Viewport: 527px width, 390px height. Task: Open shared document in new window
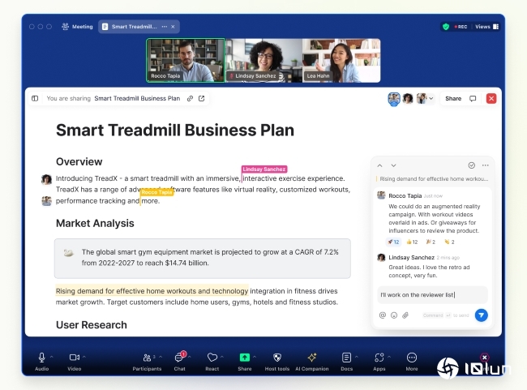pyautogui.click(x=201, y=98)
